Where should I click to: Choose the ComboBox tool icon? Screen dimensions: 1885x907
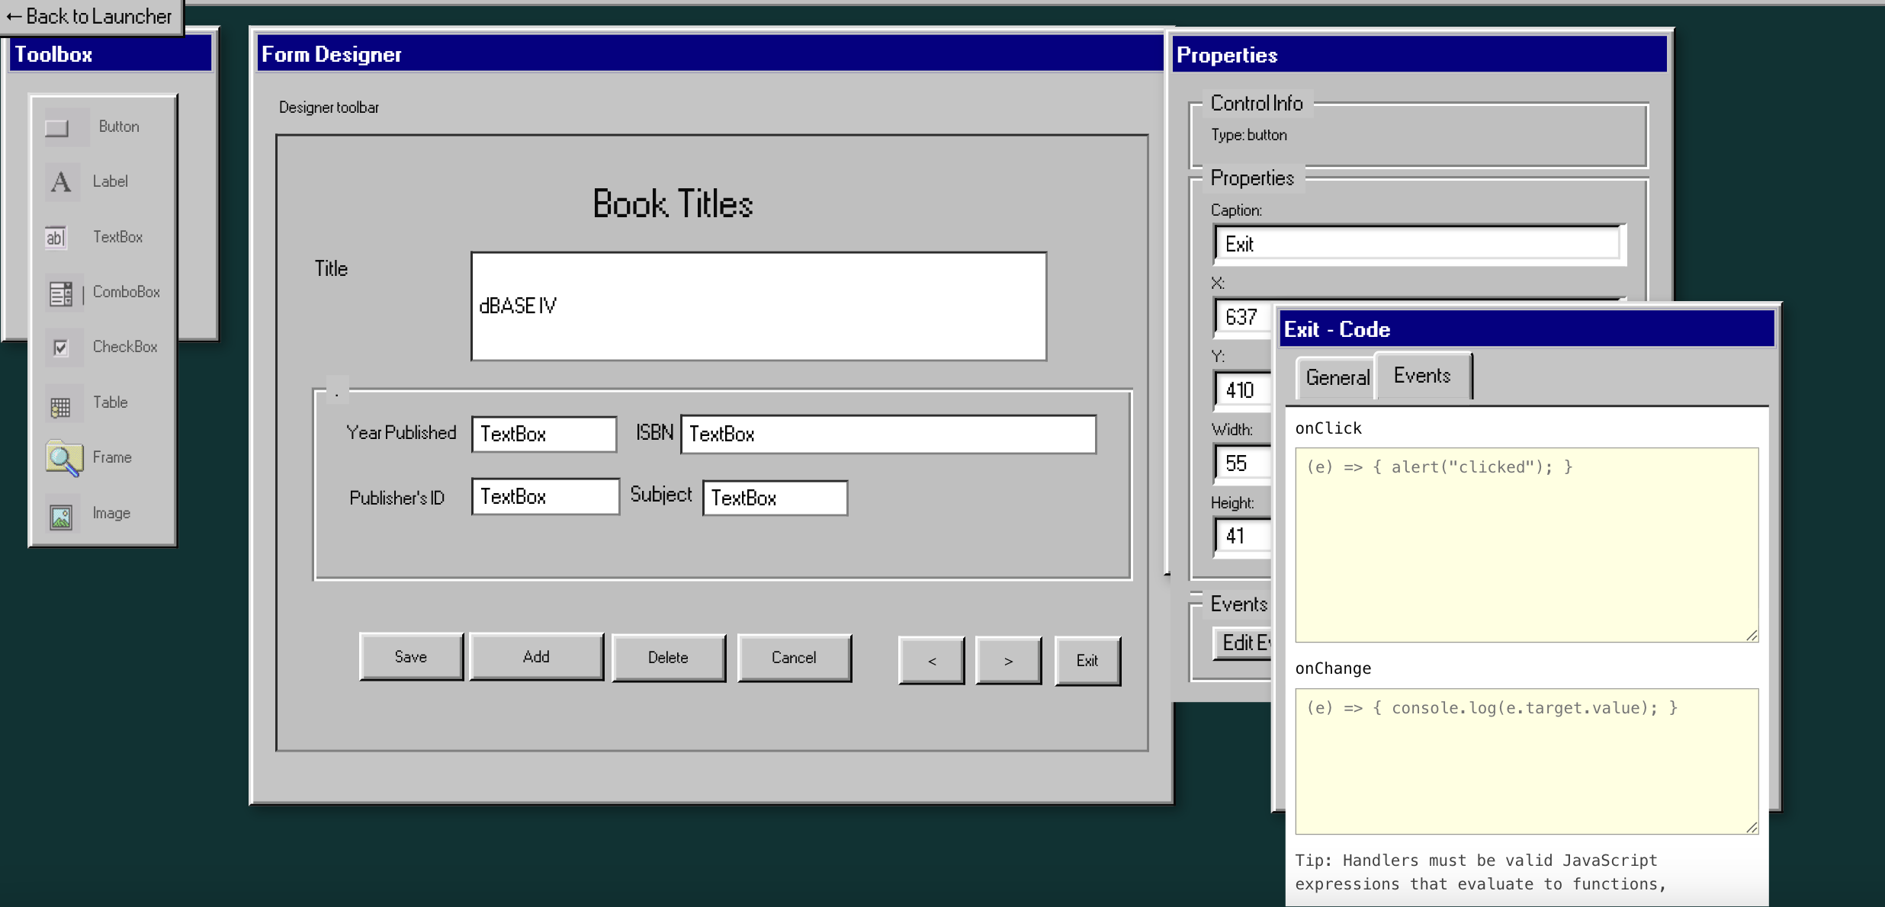click(61, 293)
